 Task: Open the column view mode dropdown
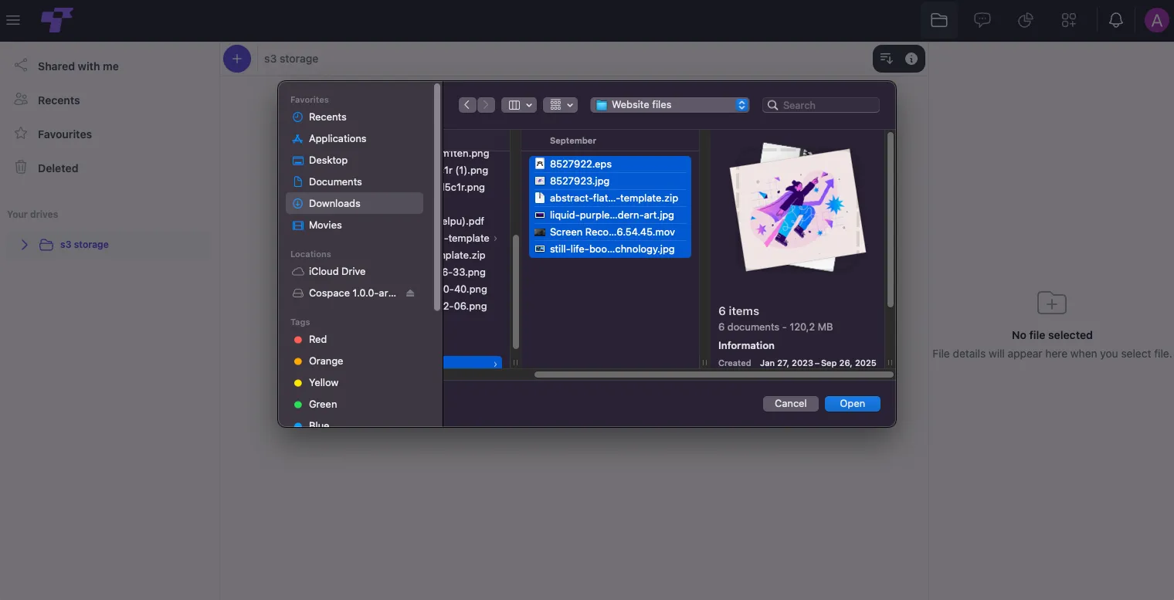coord(518,105)
